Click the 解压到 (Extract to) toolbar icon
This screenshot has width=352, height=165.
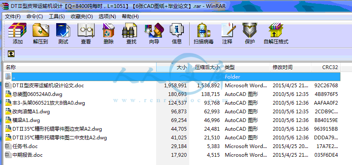tap(40, 30)
